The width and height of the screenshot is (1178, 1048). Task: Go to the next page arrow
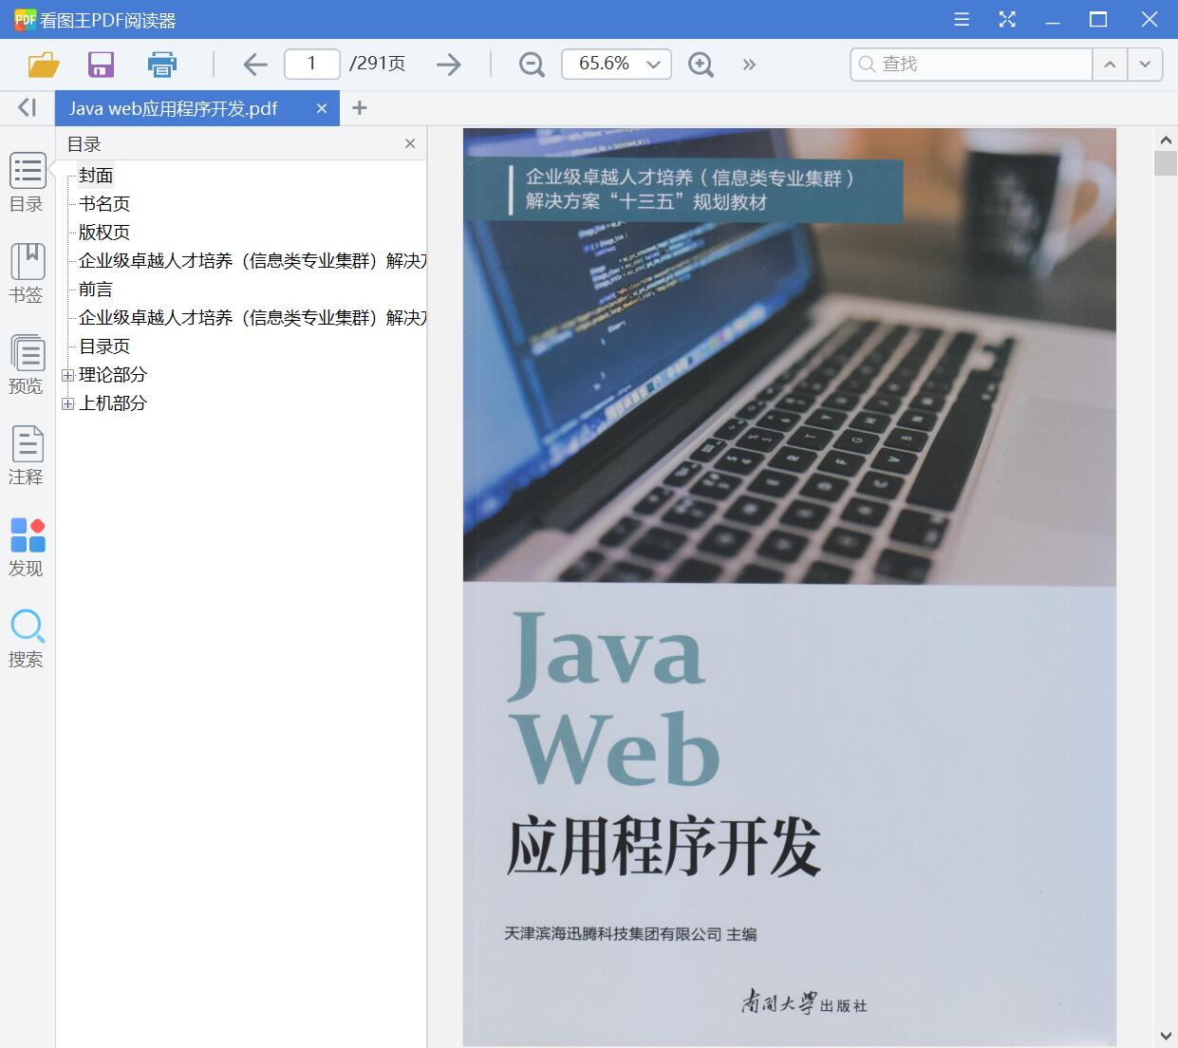point(448,65)
